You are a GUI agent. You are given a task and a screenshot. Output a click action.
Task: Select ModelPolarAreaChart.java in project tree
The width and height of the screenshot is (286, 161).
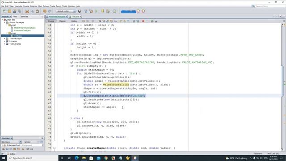point(25,28)
